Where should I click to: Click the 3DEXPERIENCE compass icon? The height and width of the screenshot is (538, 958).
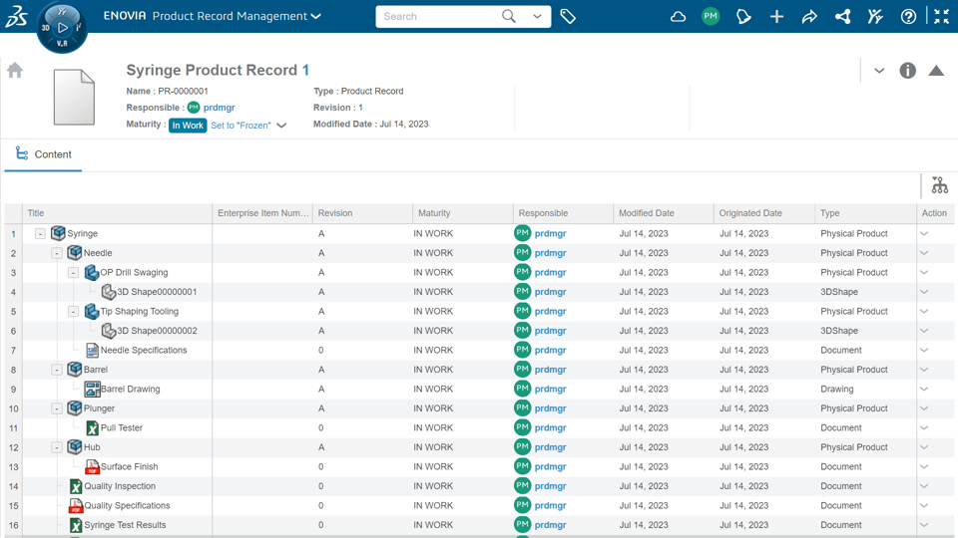pyautogui.click(x=62, y=27)
